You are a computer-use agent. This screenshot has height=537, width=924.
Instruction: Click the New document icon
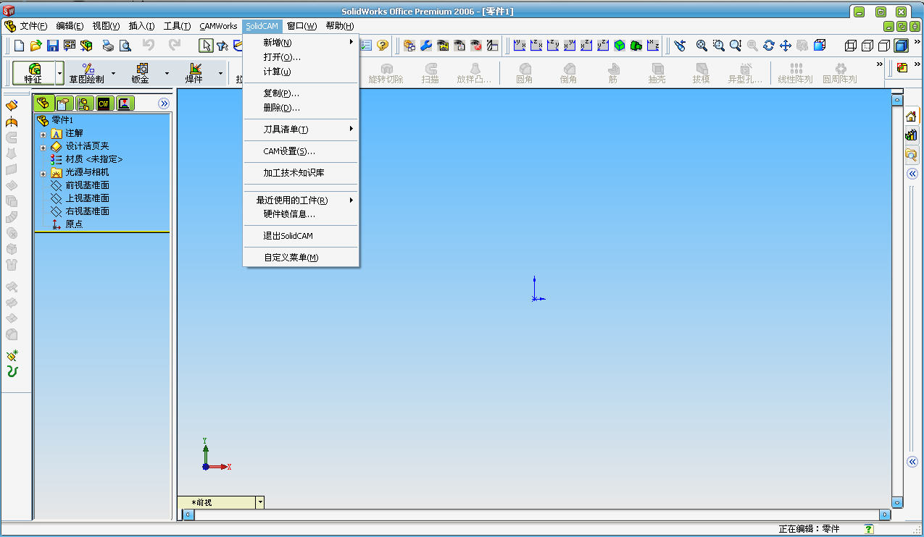point(19,46)
